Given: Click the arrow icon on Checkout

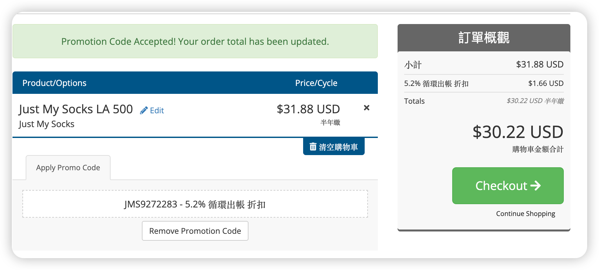Looking at the screenshot, I should tap(535, 186).
